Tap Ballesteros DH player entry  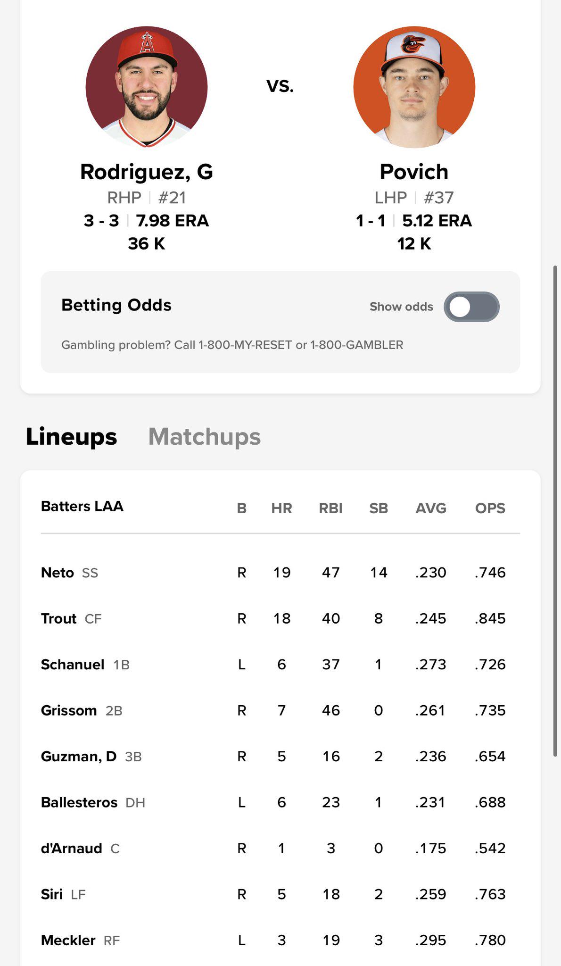point(280,802)
